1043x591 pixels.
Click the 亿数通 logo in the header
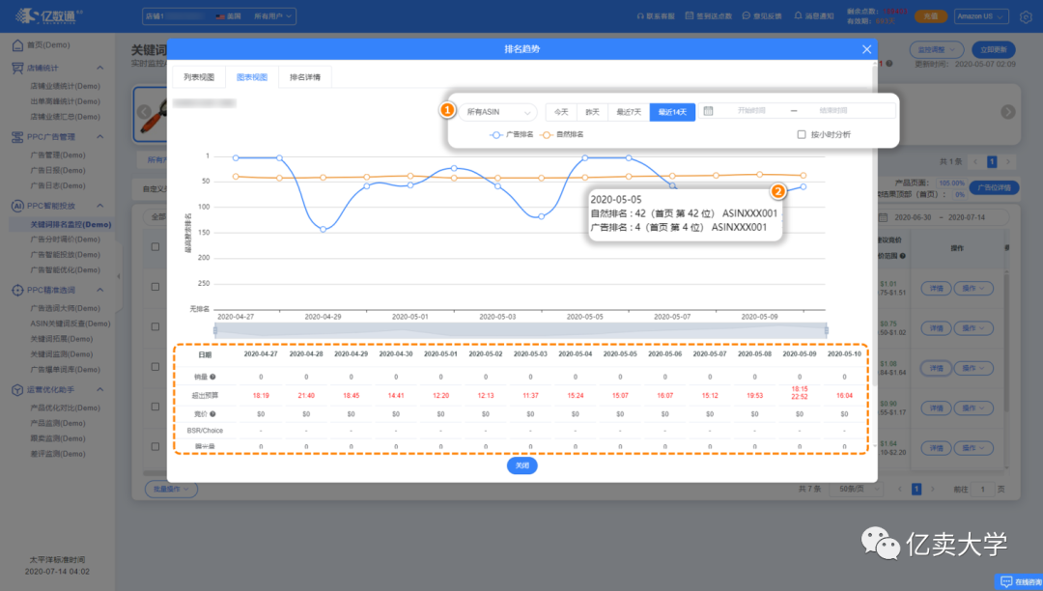tap(48, 16)
